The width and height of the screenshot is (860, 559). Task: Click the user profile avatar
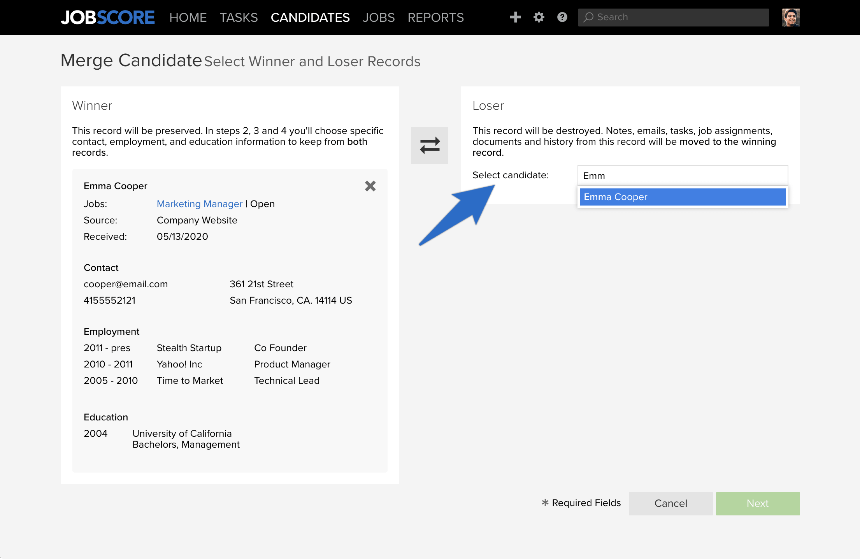[791, 18]
